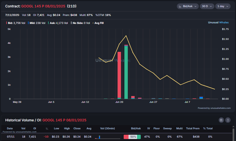Toggle the Mid volume legend item
Viewport: 236px width, 141px height.
coord(37,23)
